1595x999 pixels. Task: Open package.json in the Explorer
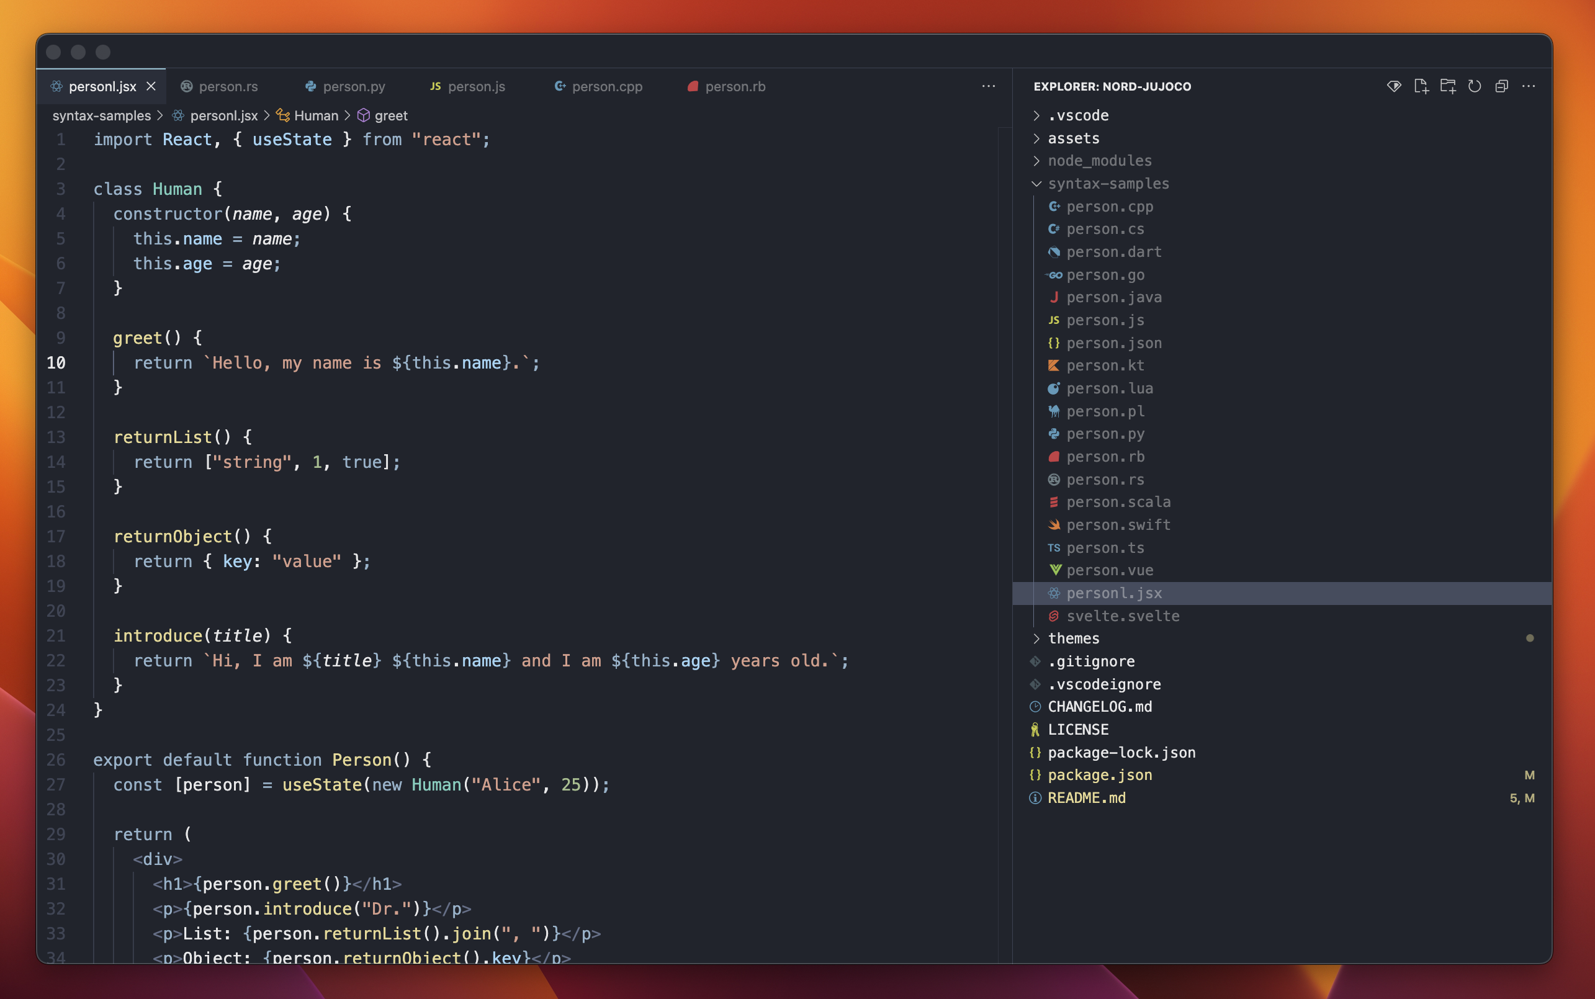[1100, 775]
